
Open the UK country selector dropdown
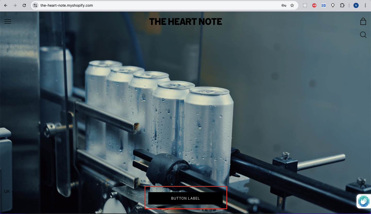click(8, 191)
